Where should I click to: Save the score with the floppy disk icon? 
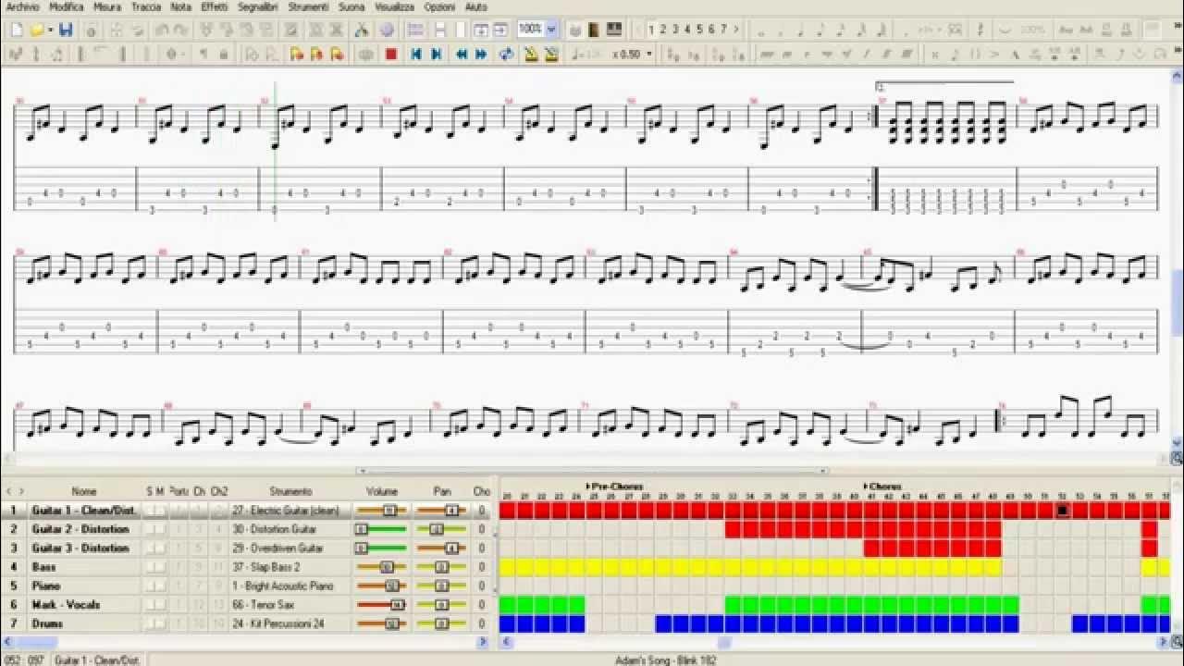point(66,30)
